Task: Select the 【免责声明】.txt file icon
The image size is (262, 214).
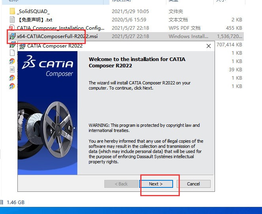Action: tap(12, 19)
